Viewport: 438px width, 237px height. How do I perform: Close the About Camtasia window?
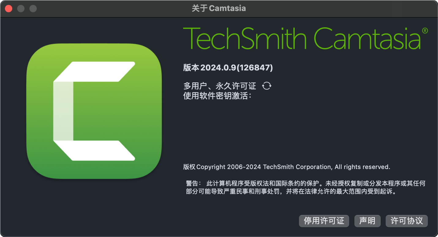(9, 9)
